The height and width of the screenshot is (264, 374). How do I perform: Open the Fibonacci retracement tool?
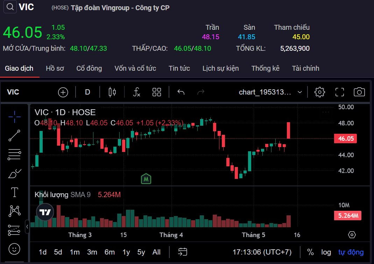point(14,154)
